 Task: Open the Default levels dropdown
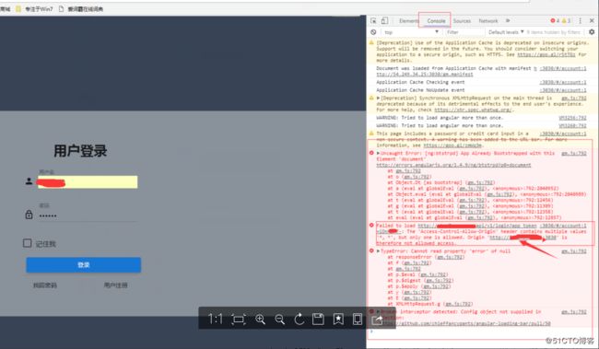click(506, 32)
